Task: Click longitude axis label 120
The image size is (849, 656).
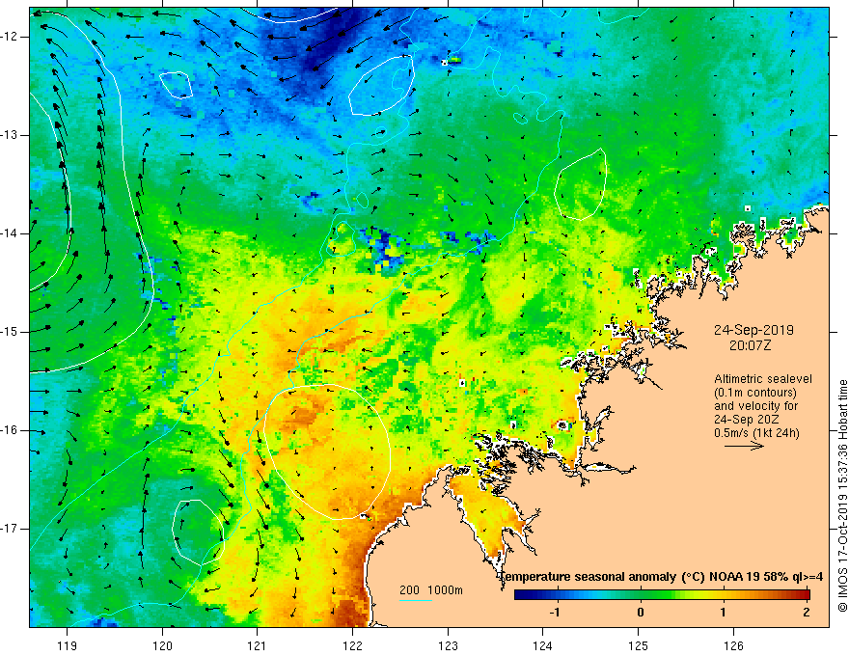Action: (x=162, y=645)
